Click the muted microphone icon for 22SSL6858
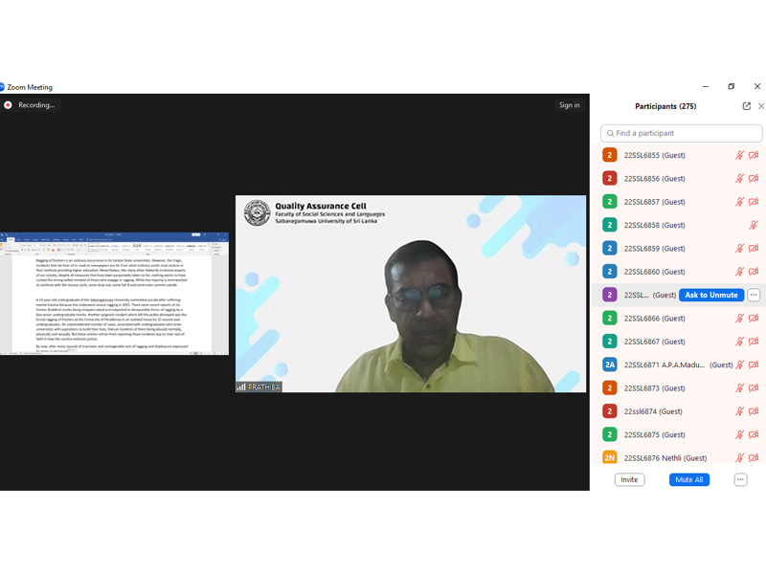The width and height of the screenshot is (766, 574). [x=754, y=225]
